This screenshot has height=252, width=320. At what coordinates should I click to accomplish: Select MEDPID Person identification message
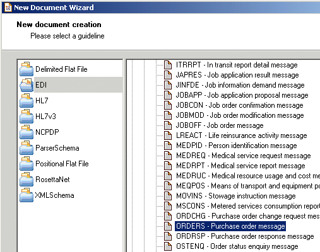point(237,146)
